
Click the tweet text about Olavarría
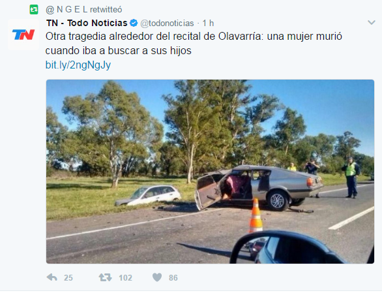click(194, 44)
